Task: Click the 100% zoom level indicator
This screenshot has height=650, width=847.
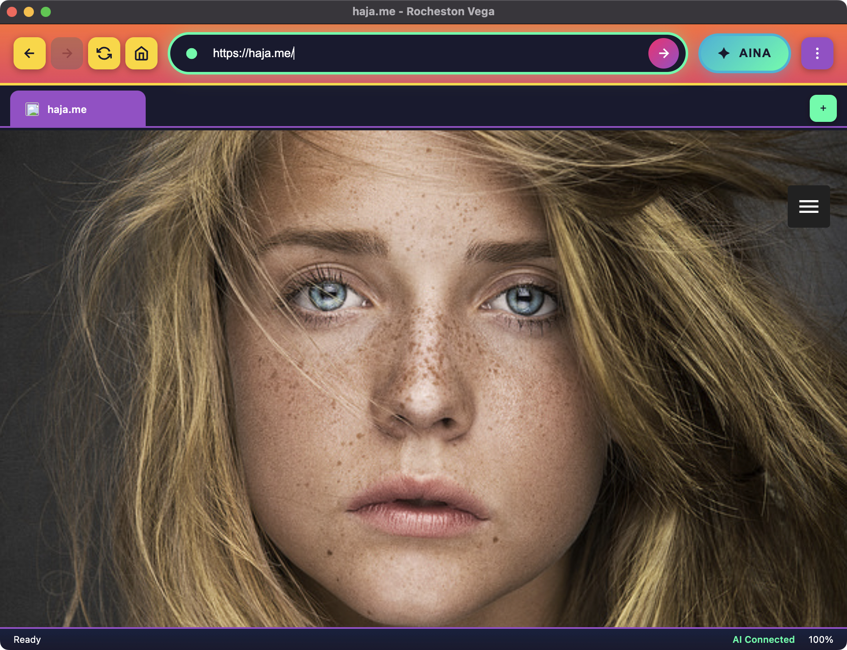Action: 820,639
